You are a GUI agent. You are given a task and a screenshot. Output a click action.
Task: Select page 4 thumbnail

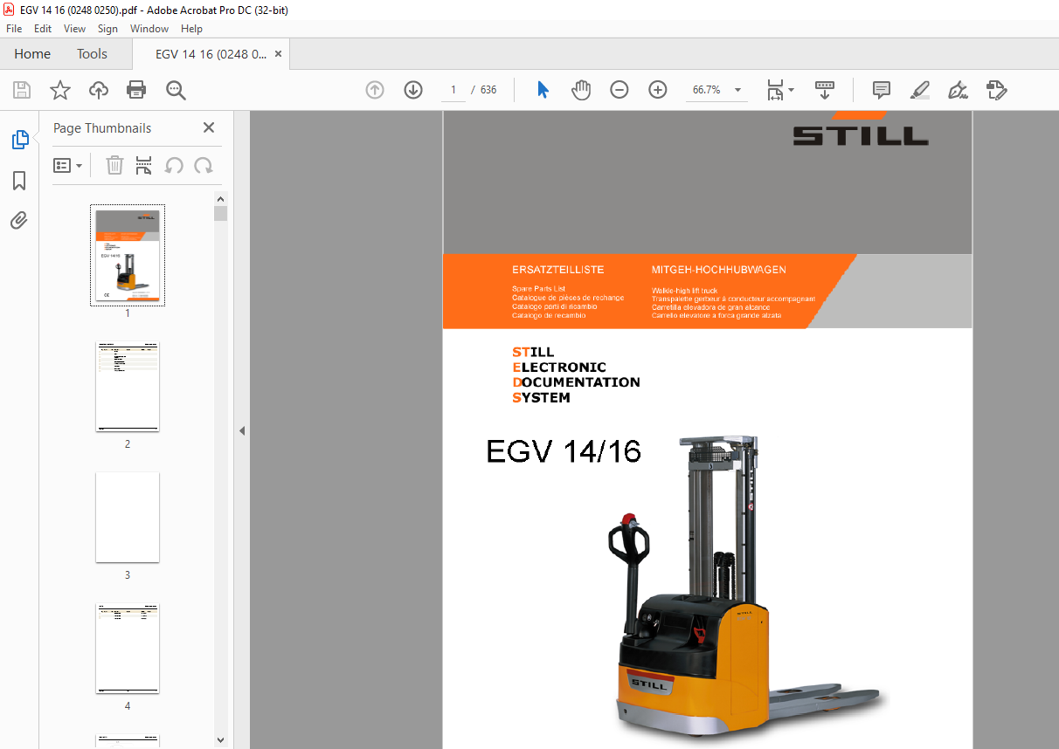pos(128,649)
